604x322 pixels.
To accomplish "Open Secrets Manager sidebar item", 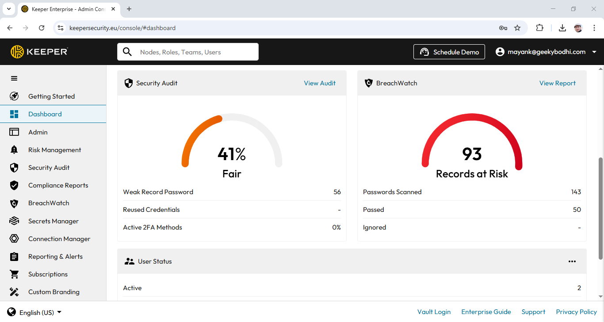I will [53, 221].
